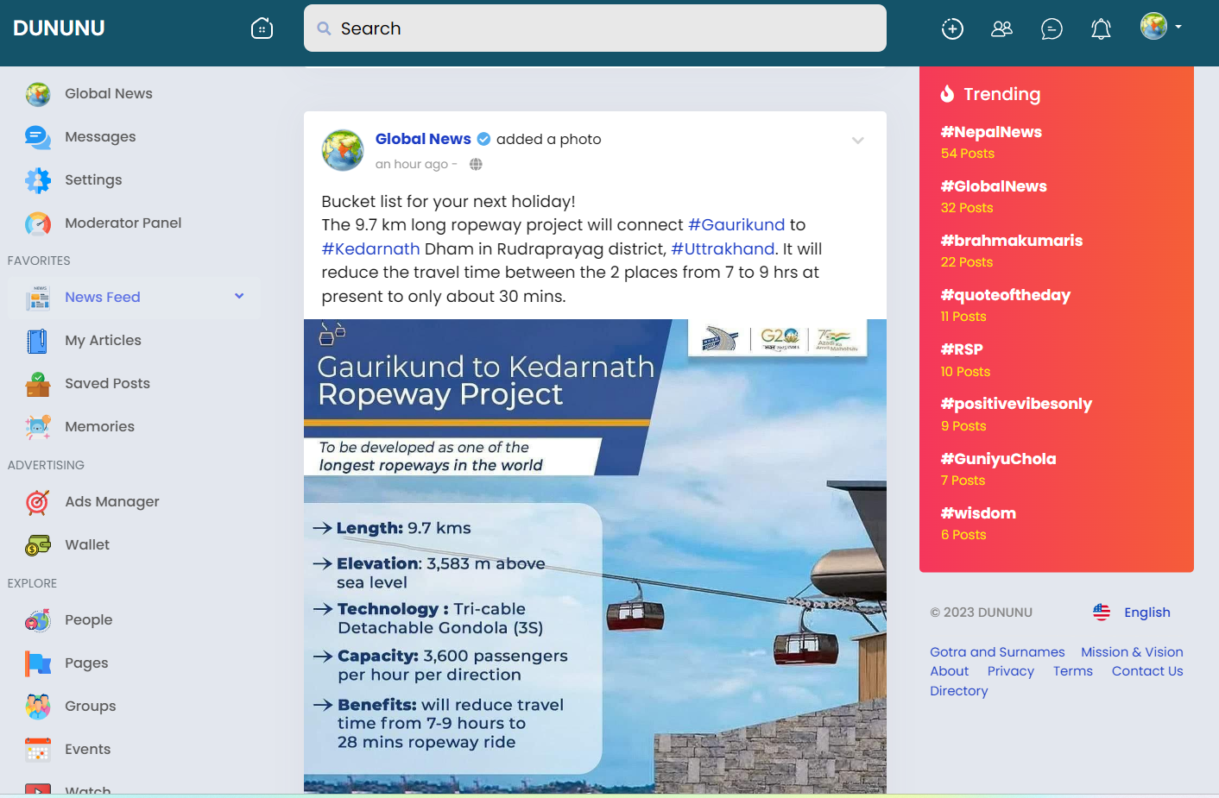1219x798 pixels.
Task: Open notifications bell icon
Action: [1101, 28]
